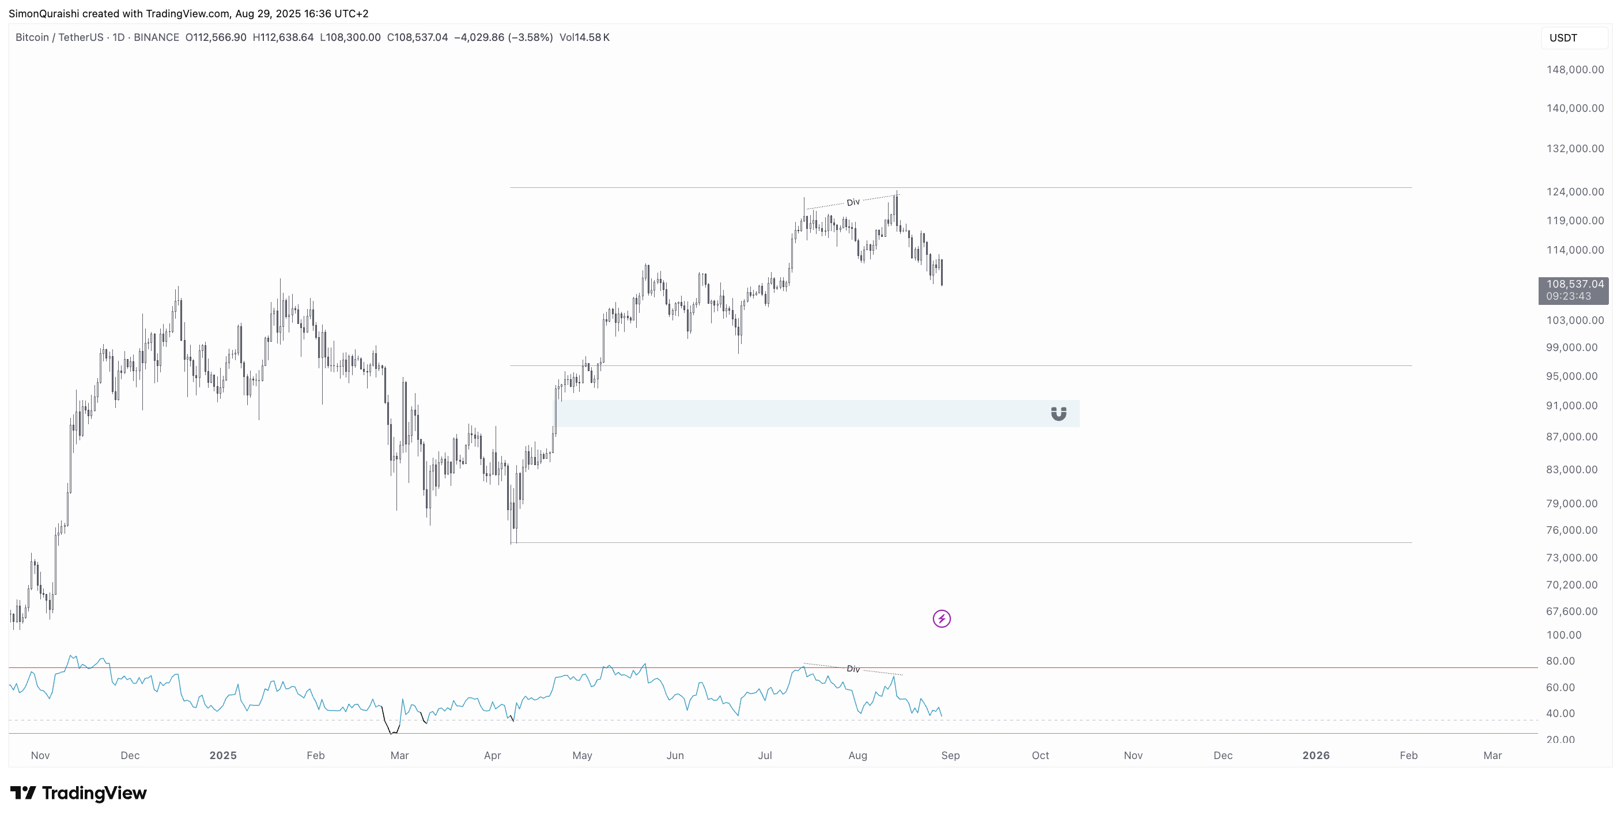
Task: Click the Vol 14.58 K readout in the header
Action: [x=584, y=37]
